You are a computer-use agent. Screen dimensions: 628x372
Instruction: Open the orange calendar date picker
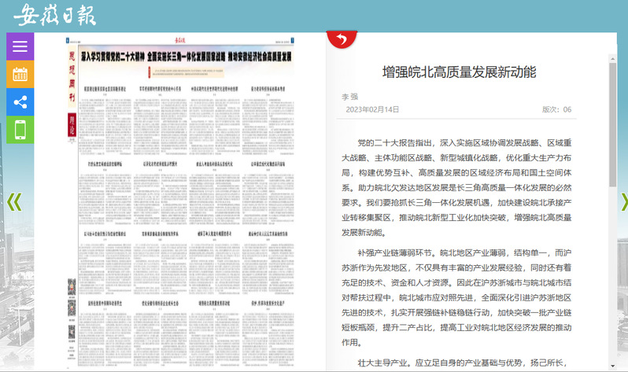point(20,75)
